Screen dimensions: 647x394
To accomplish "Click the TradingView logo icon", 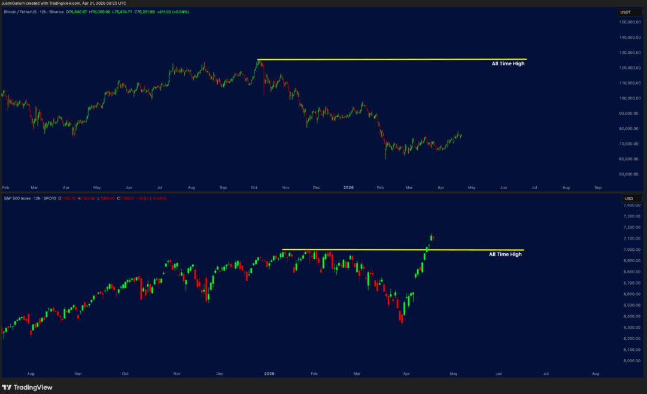I will (7, 387).
